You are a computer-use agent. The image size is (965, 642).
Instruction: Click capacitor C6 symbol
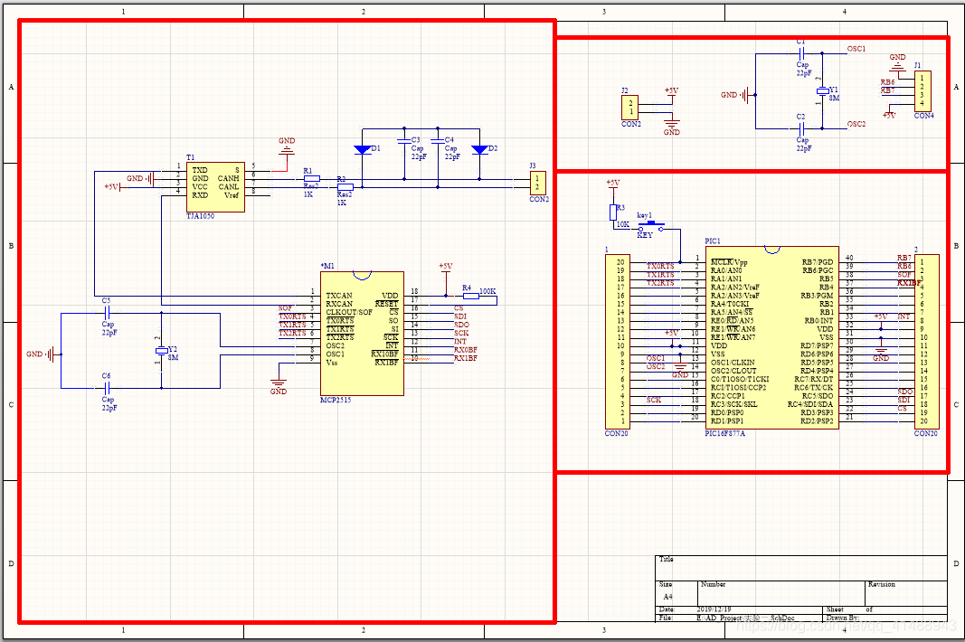[x=107, y=389]
